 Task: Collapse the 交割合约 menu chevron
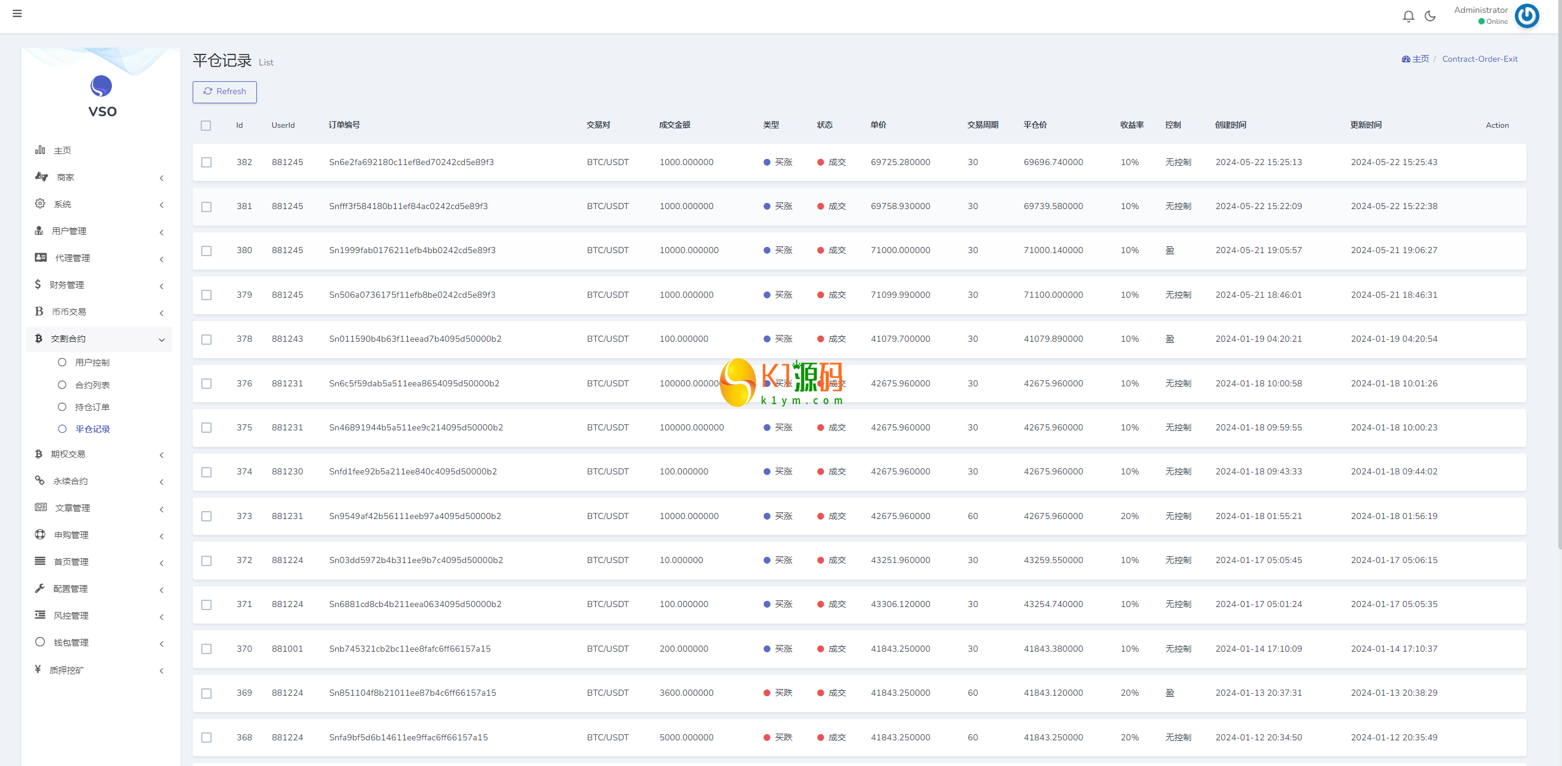tap(161, 339)
